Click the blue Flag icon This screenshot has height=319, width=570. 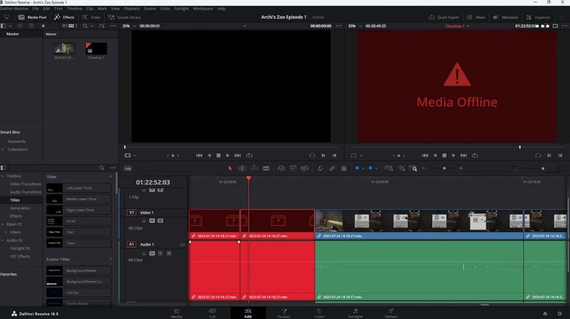[x=357, y=168]
